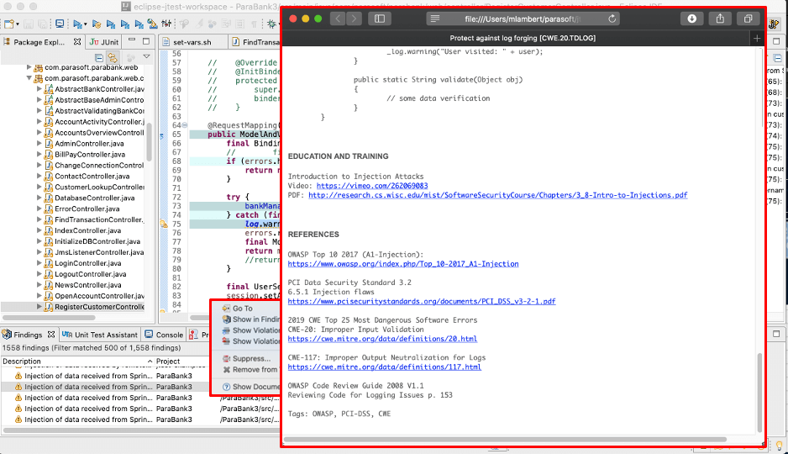This screenshot has width=788, height=454.
Task: Select DatabaseController.java file icon
Action: (48, 198)
